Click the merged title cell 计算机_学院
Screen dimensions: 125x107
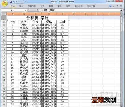(37, 18)
